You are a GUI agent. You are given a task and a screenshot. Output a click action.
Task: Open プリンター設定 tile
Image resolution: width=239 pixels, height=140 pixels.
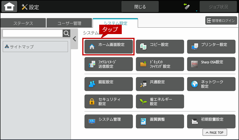pyautogui.click(x=211, y=47)
